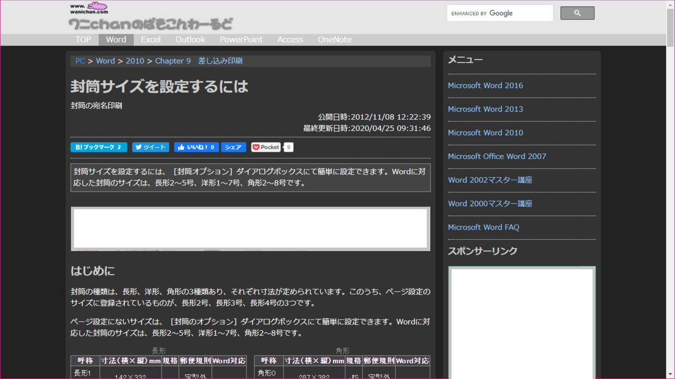Screen dimensions: 675x379
Task: Open the Word navigation tab
Action: (x=116, y=39)
